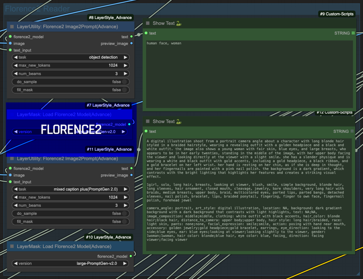The height and width of the screenshot is (279, 363).
Task: Click the florence2_model output port on Load Model node #10
Action: coord(131,256)
